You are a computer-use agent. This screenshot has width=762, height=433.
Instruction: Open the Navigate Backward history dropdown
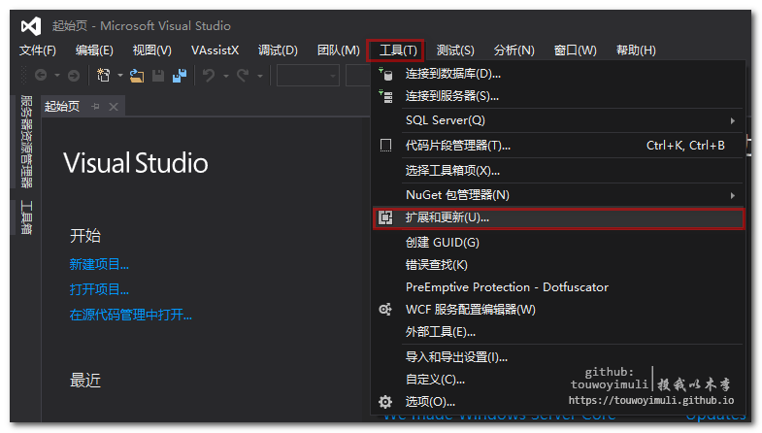point(57,76)
